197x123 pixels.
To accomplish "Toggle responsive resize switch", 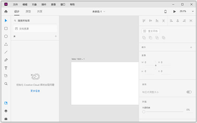I will (x=189, y=92).
